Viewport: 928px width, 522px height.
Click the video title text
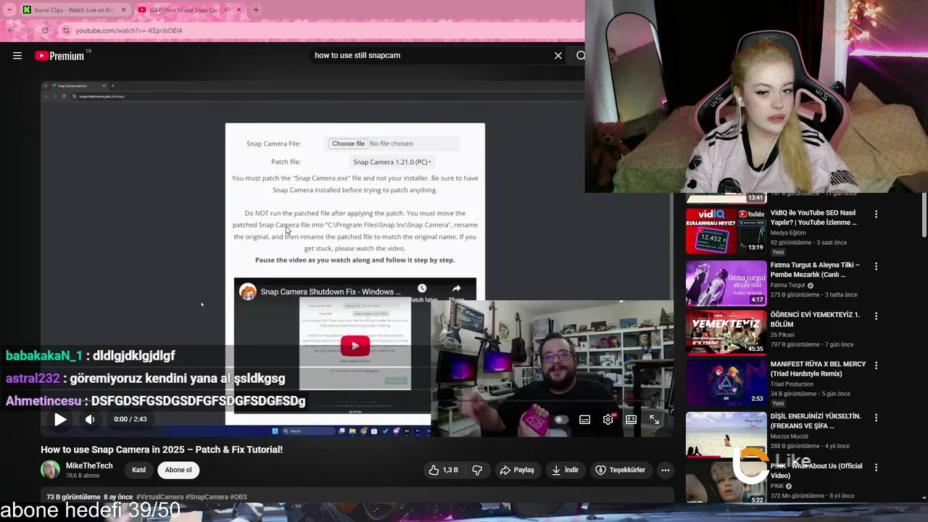tap(162, 449)
